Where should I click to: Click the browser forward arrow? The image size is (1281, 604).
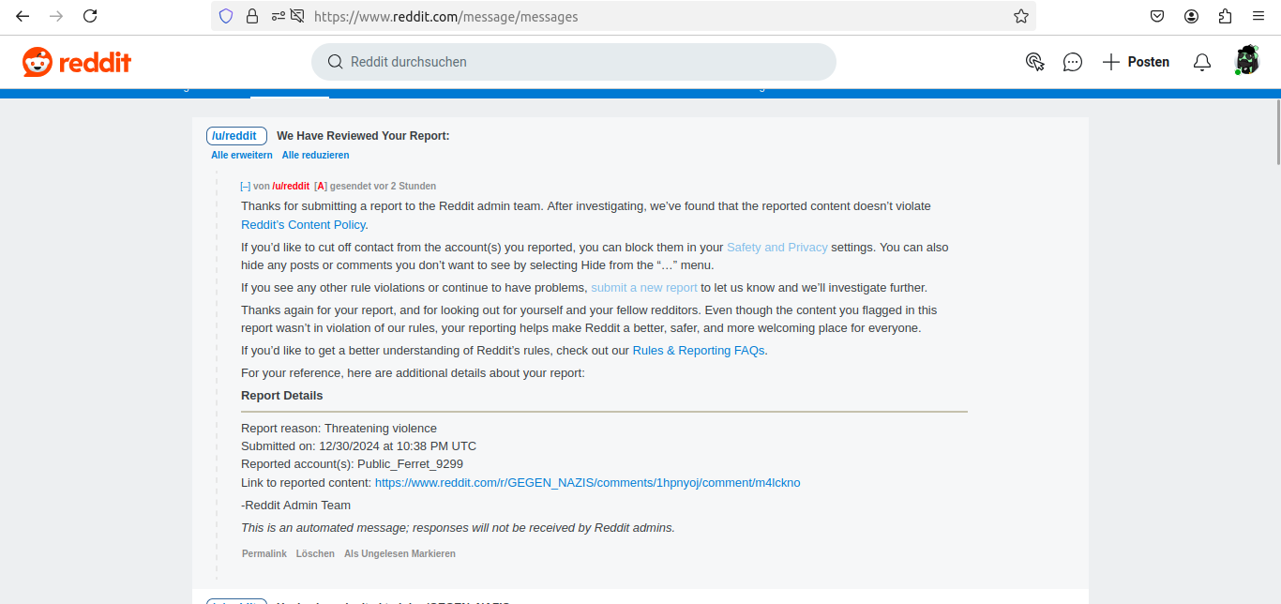(x=56, y=16)
